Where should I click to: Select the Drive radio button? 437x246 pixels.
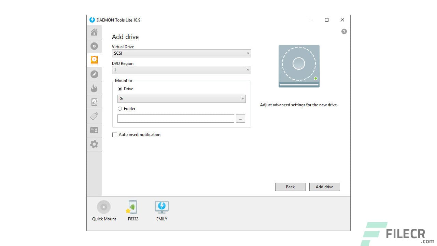coord(120,88)
